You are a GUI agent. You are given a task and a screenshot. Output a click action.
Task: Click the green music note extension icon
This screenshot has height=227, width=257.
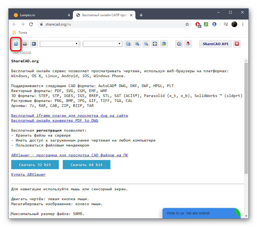coord(206,24)
